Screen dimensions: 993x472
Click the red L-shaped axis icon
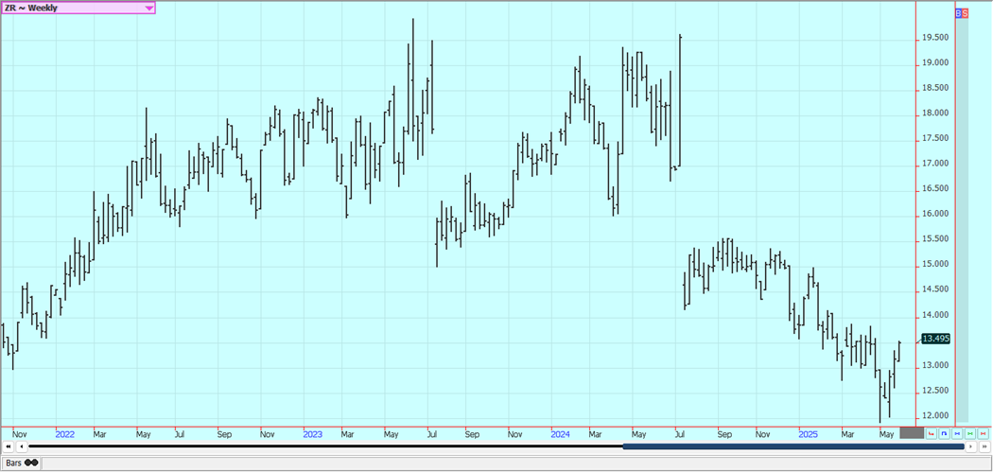tap(932, 433)
